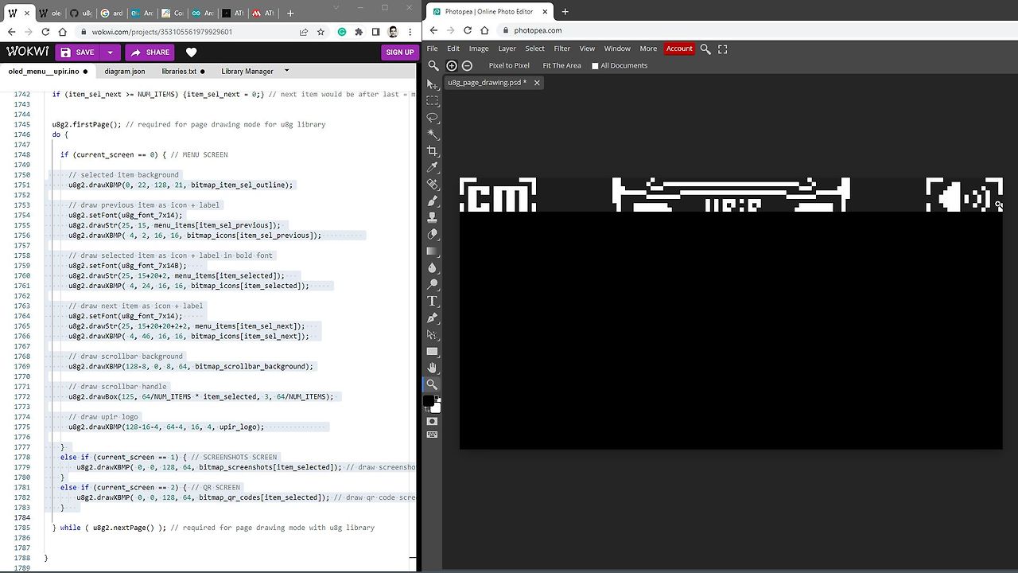This screenshot has height=573, width=1018.
Task: Select the Clone Stamp tool
Action: tap(433, 217)
